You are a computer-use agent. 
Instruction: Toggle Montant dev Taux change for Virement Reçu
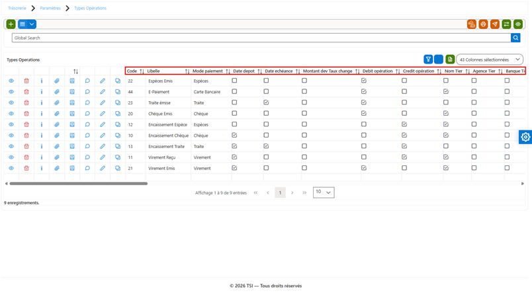pos(304,157)
